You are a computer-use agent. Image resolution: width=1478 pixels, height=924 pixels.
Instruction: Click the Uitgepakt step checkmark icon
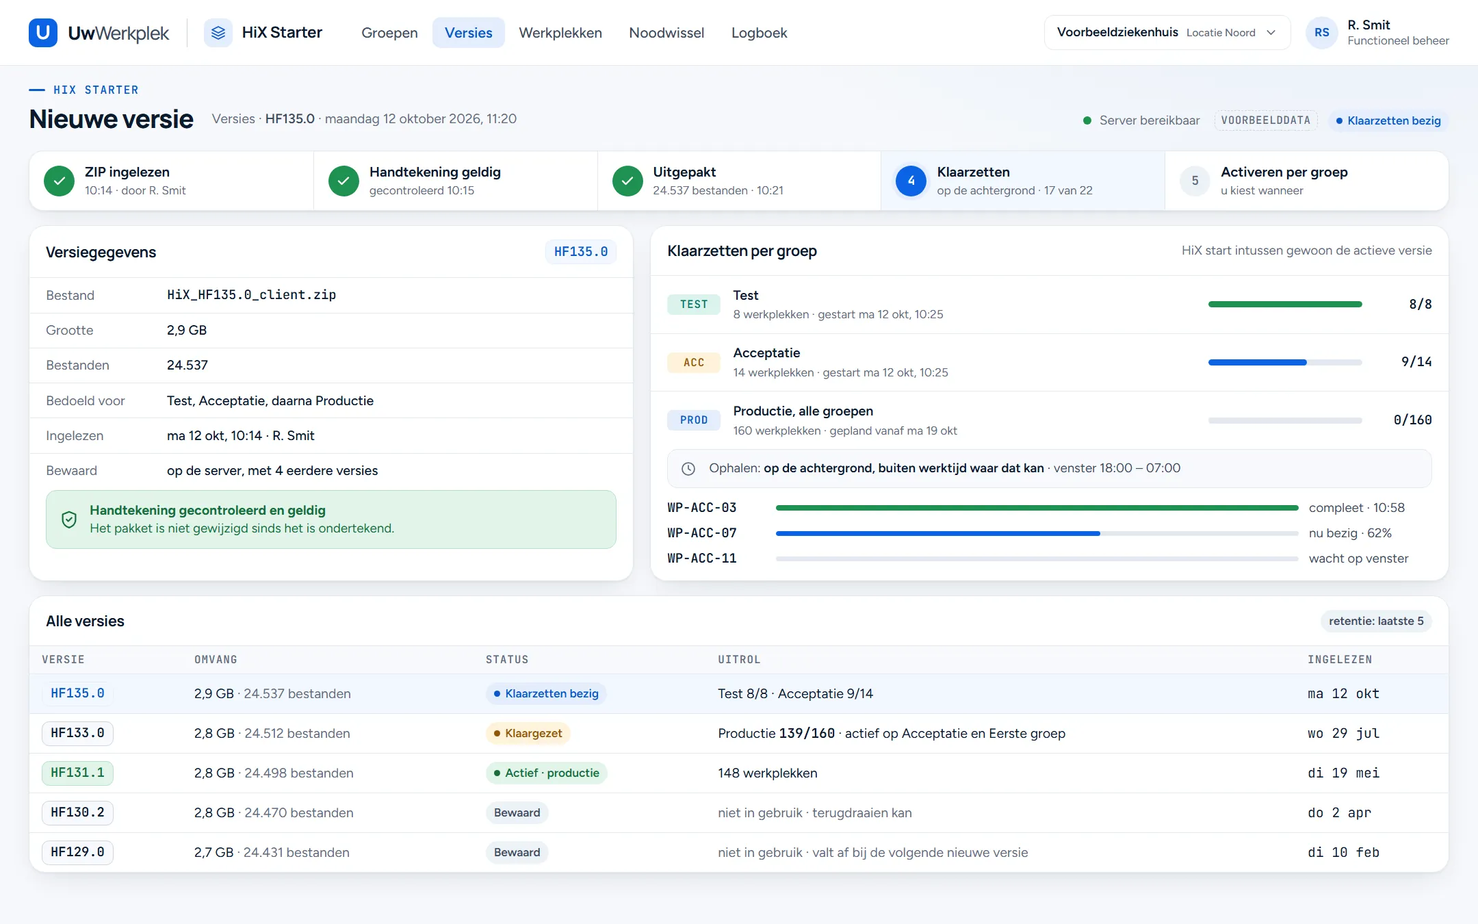coord(627,181)
